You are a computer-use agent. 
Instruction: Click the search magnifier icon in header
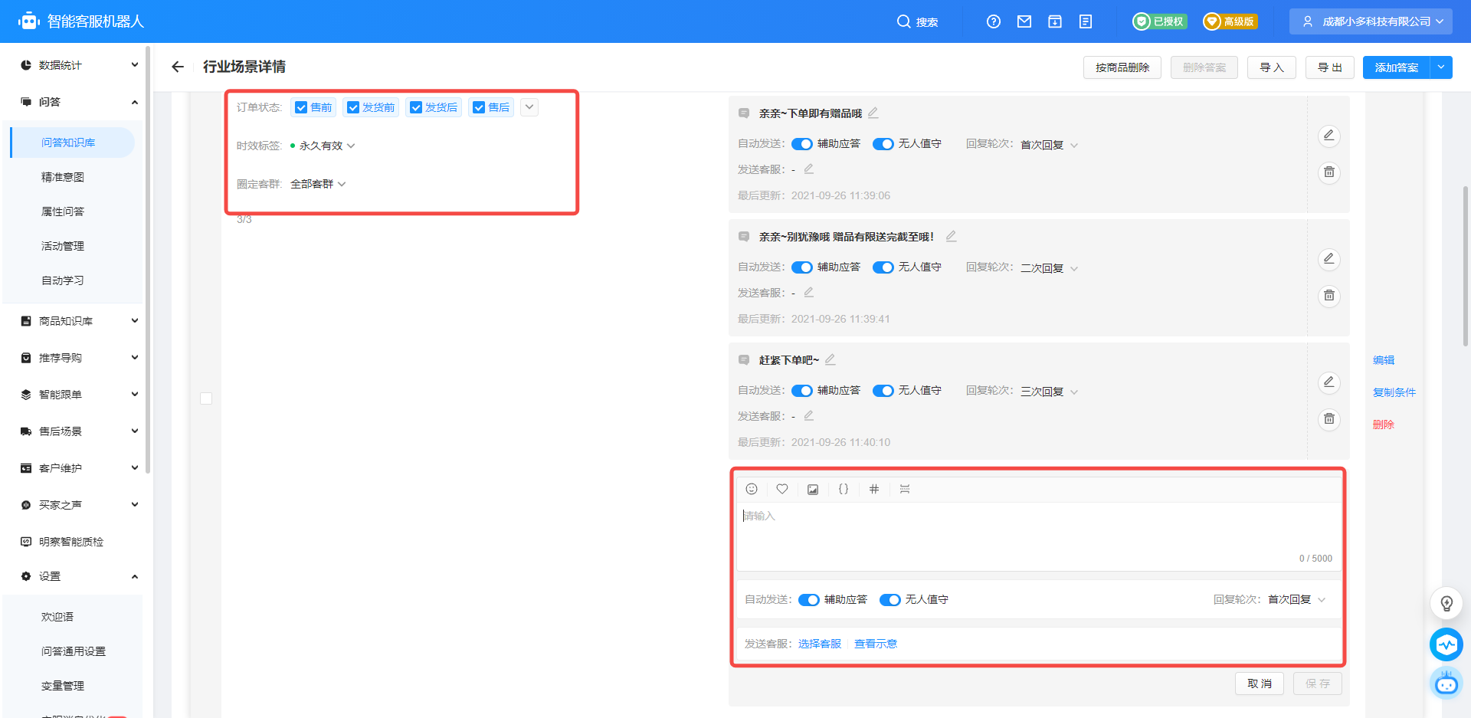tap(903, 21)
